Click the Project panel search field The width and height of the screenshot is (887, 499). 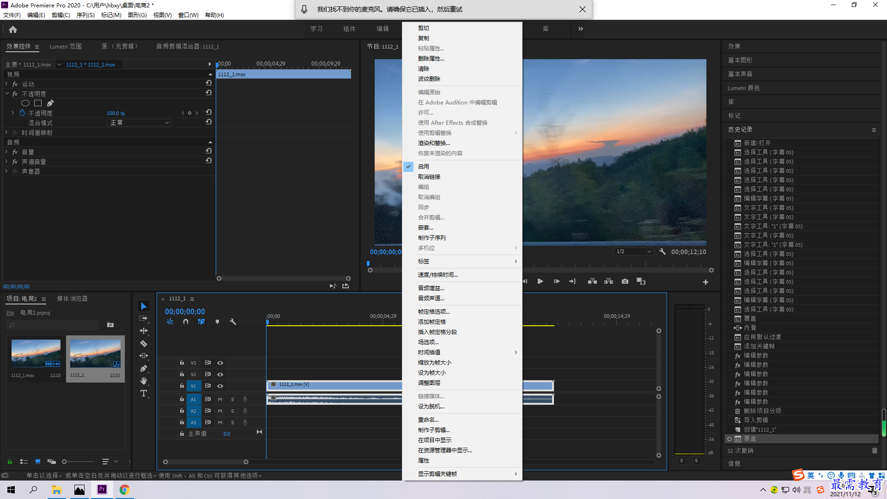[53, 325]
